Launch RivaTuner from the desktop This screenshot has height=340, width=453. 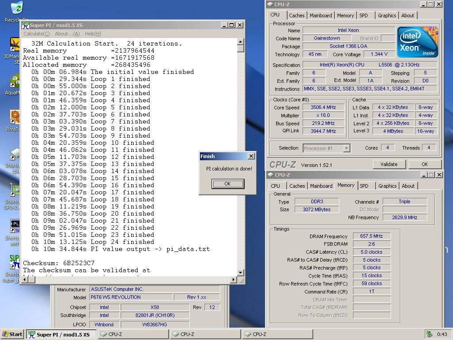15,117
